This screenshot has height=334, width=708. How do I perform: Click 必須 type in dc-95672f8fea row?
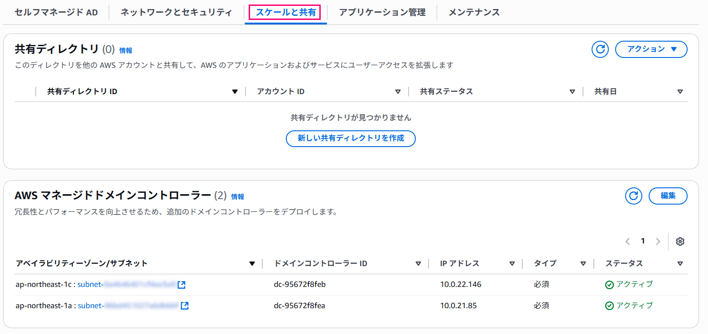coord(542,305)
